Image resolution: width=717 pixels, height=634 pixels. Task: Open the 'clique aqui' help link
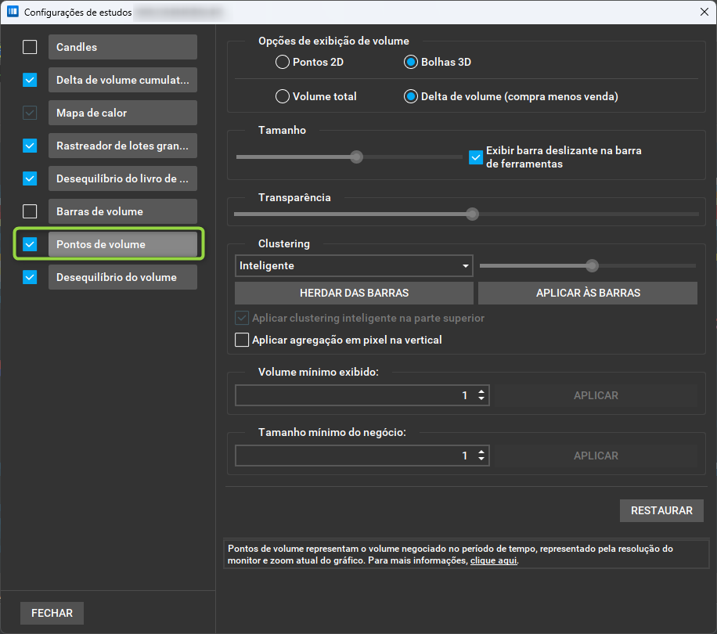[493, 560]
